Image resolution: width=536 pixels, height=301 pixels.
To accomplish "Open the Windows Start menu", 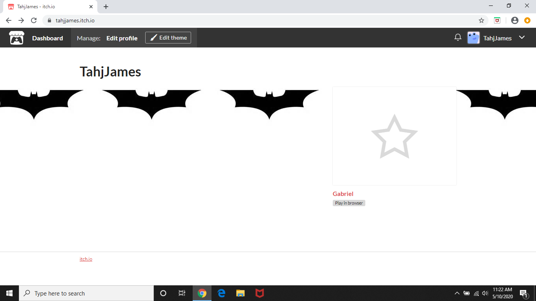I will (x=9, y=293).
